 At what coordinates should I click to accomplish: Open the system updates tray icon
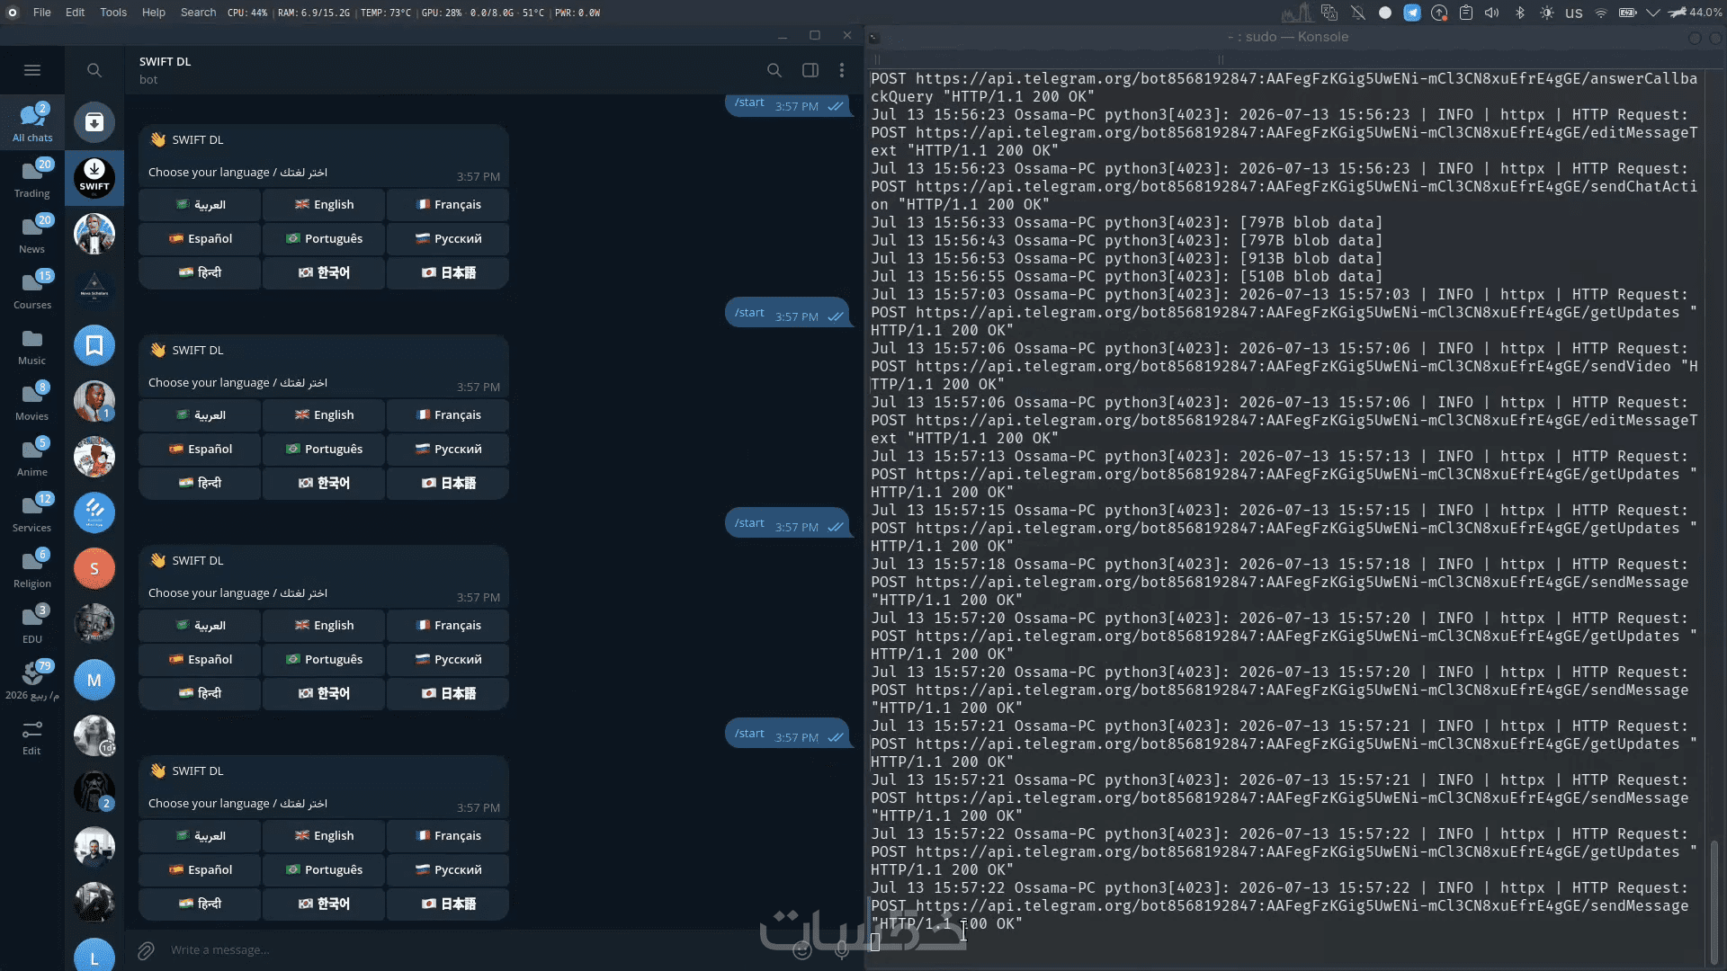pyautogui.click(x=1439, y=13)
